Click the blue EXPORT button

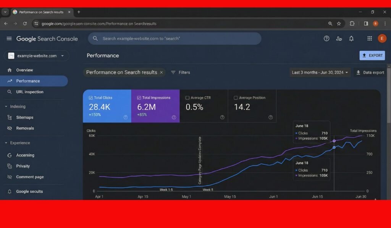pos(372,55)
